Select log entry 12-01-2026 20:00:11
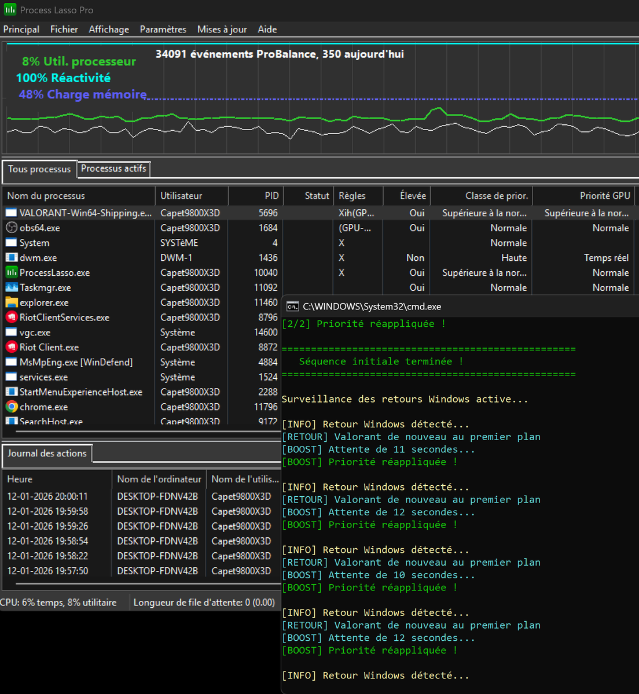 47,496
